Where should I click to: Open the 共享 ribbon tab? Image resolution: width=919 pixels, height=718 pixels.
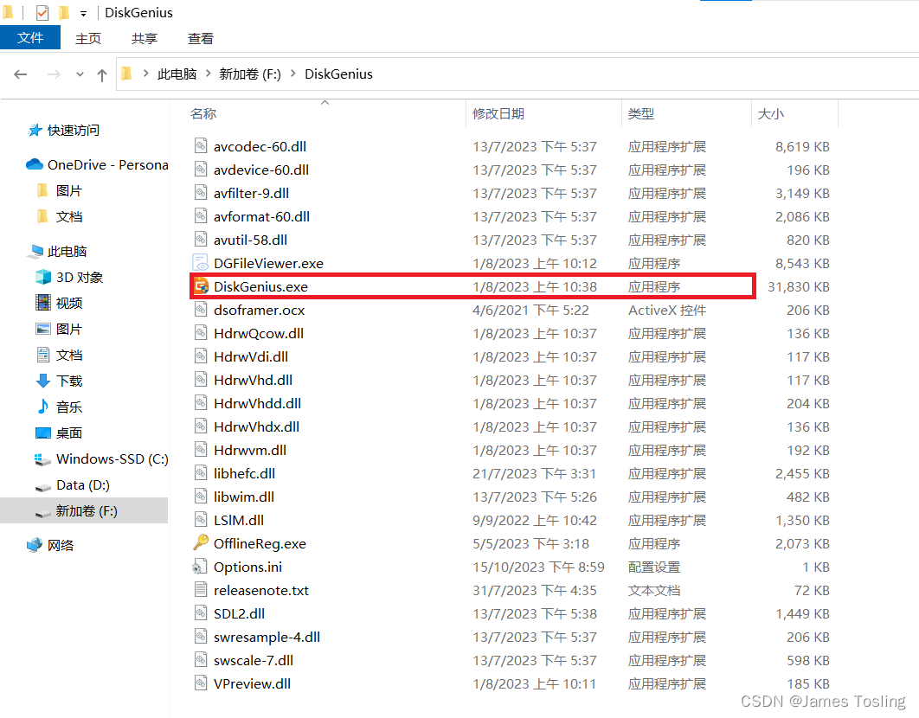click(145, 39)
